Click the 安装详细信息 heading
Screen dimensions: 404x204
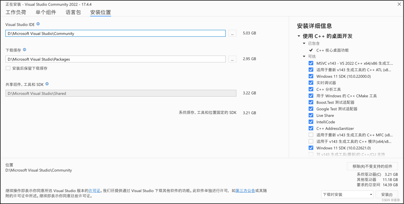click(x=314, y=26)
